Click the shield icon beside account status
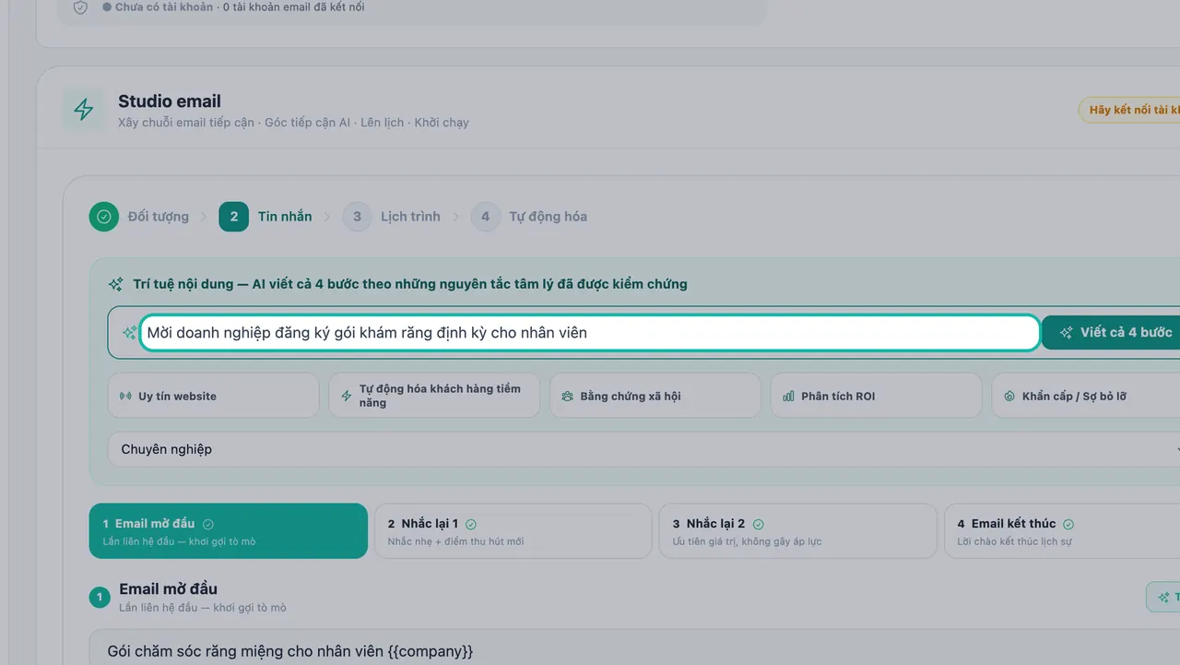1180x665 pixels. [x=80, y=7]
